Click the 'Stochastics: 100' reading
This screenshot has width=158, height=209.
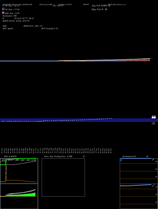pos(9,16)
